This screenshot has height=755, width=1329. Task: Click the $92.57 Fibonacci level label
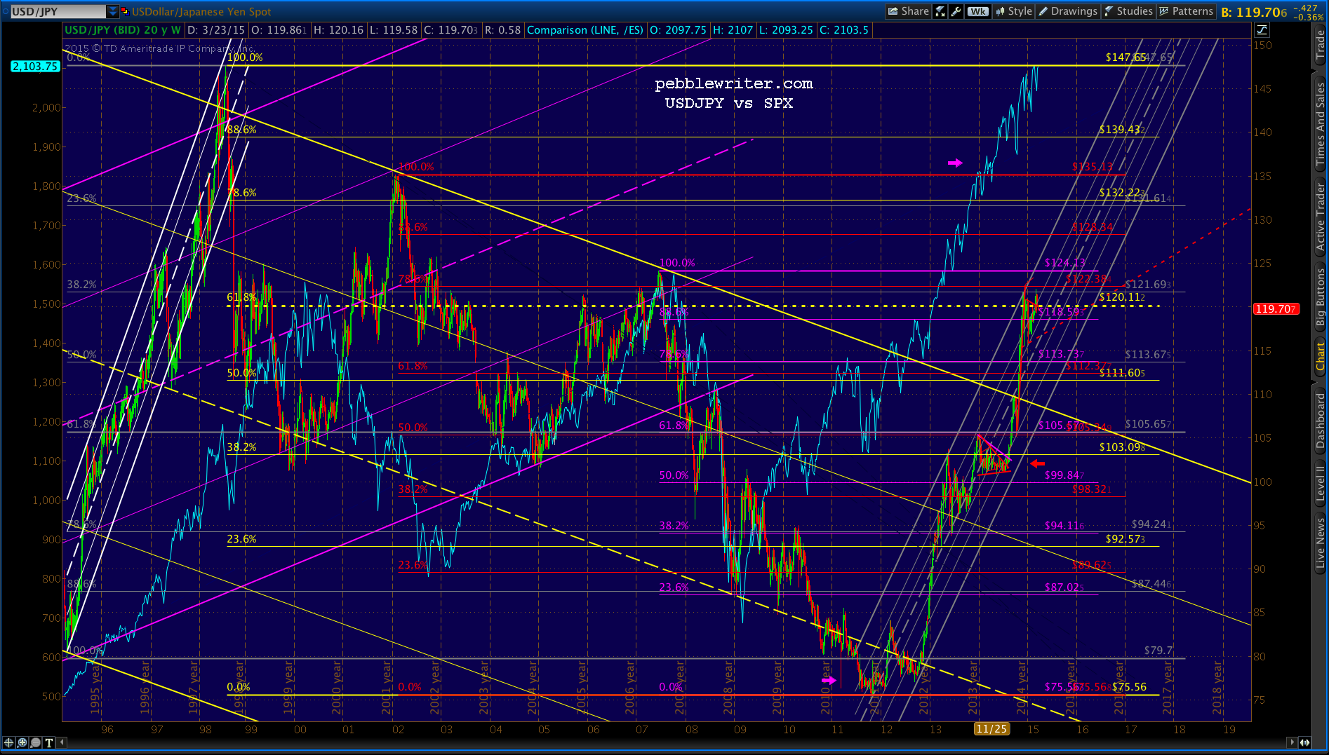click(x=1126, y=539)
